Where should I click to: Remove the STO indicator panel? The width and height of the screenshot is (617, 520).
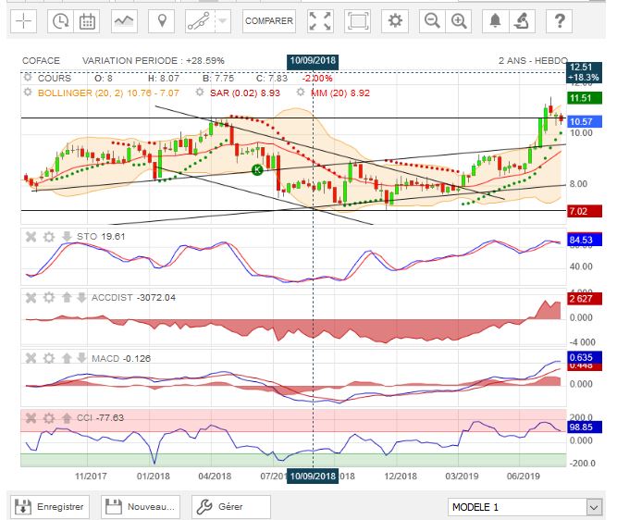(31, 237)
